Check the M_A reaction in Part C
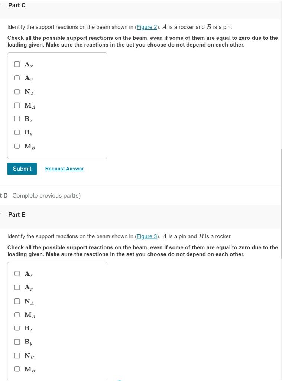This screenshot has height=381, width=282. pyautogui.click(x=17, y=105)
